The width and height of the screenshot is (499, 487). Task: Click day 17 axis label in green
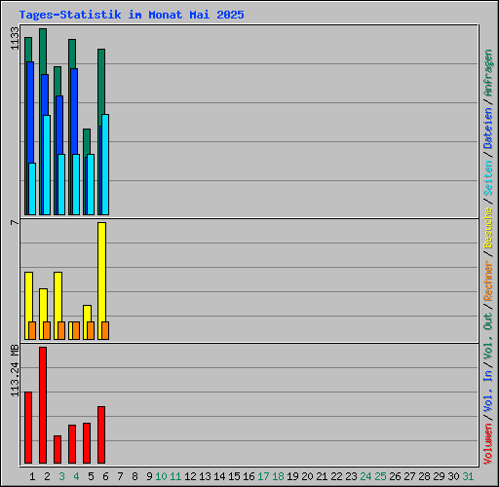tap(263, 476)
